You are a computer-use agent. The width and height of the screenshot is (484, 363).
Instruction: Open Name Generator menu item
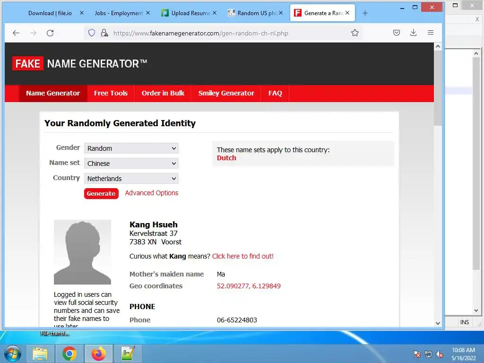pyautogui.click(x=53, y=93)
